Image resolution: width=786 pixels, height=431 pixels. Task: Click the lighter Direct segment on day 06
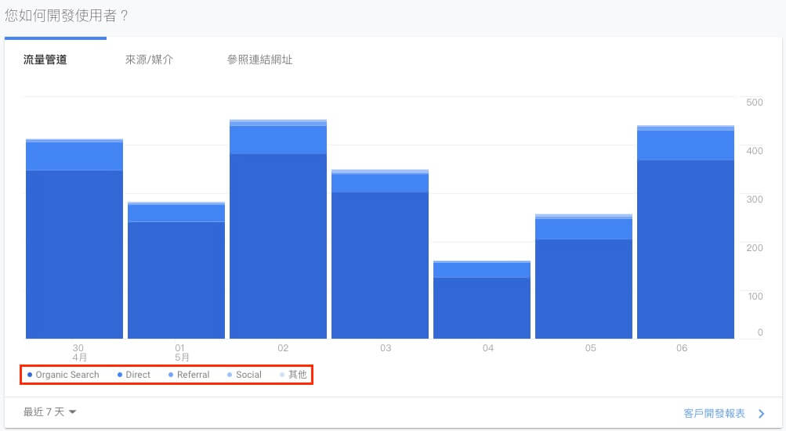pyautogui.click(x=686, y=145)
